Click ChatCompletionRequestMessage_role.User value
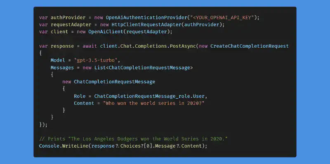Viewport: 330px width, 164px height. [149, 96]
